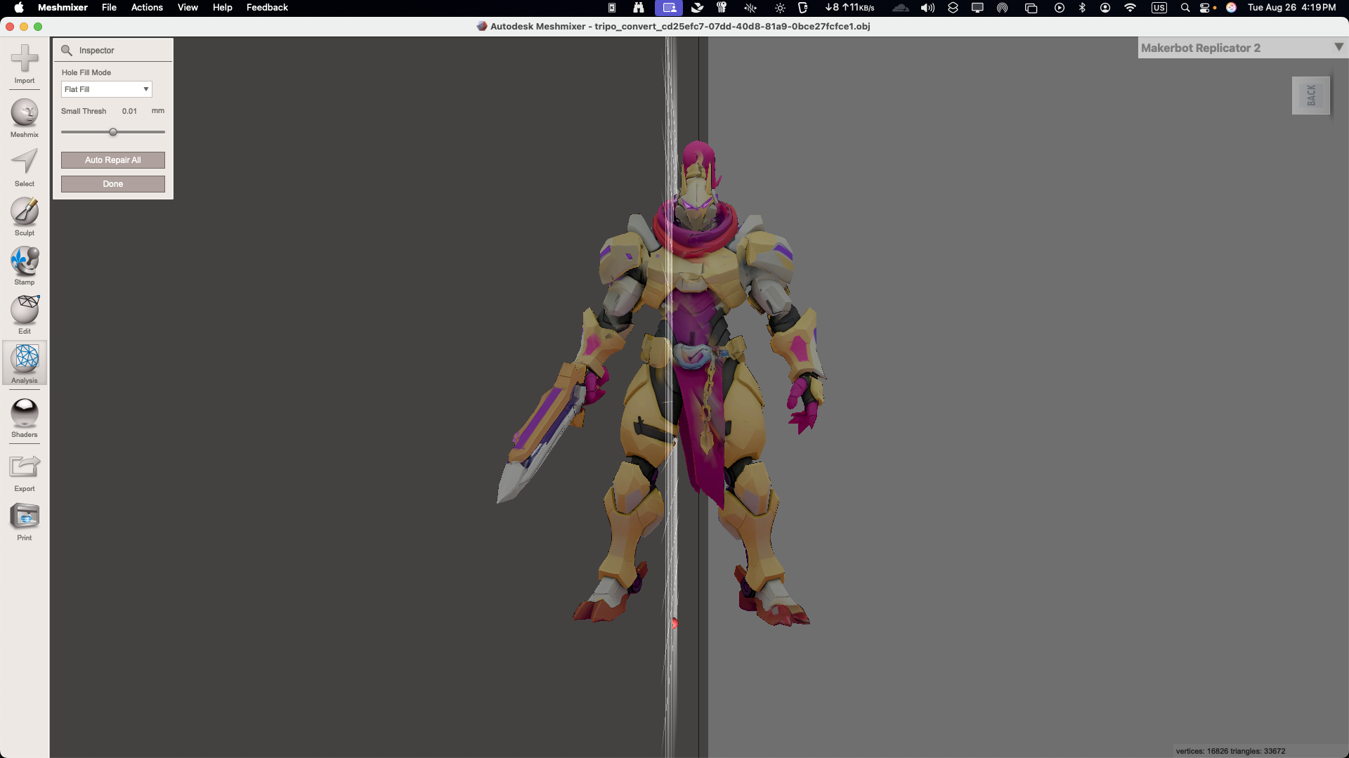The height and width of the screenshot is (758, 1349).
Task: Activate the Select tool
Action: pyautogui.click(x=25, y=167)
